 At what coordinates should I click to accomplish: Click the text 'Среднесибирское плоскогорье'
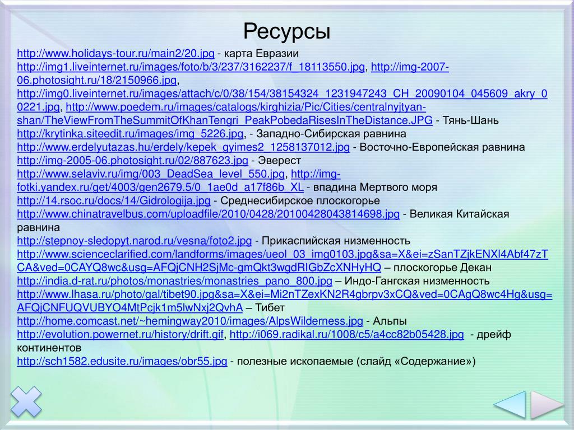coord(300,201)
